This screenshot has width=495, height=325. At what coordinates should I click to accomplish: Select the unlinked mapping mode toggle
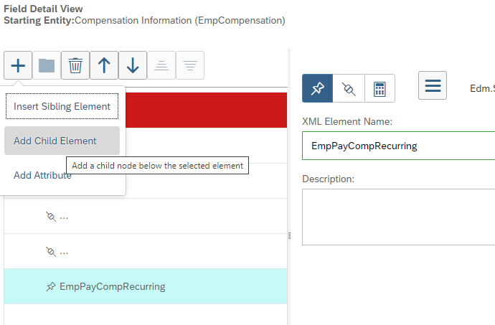point(349,88)
